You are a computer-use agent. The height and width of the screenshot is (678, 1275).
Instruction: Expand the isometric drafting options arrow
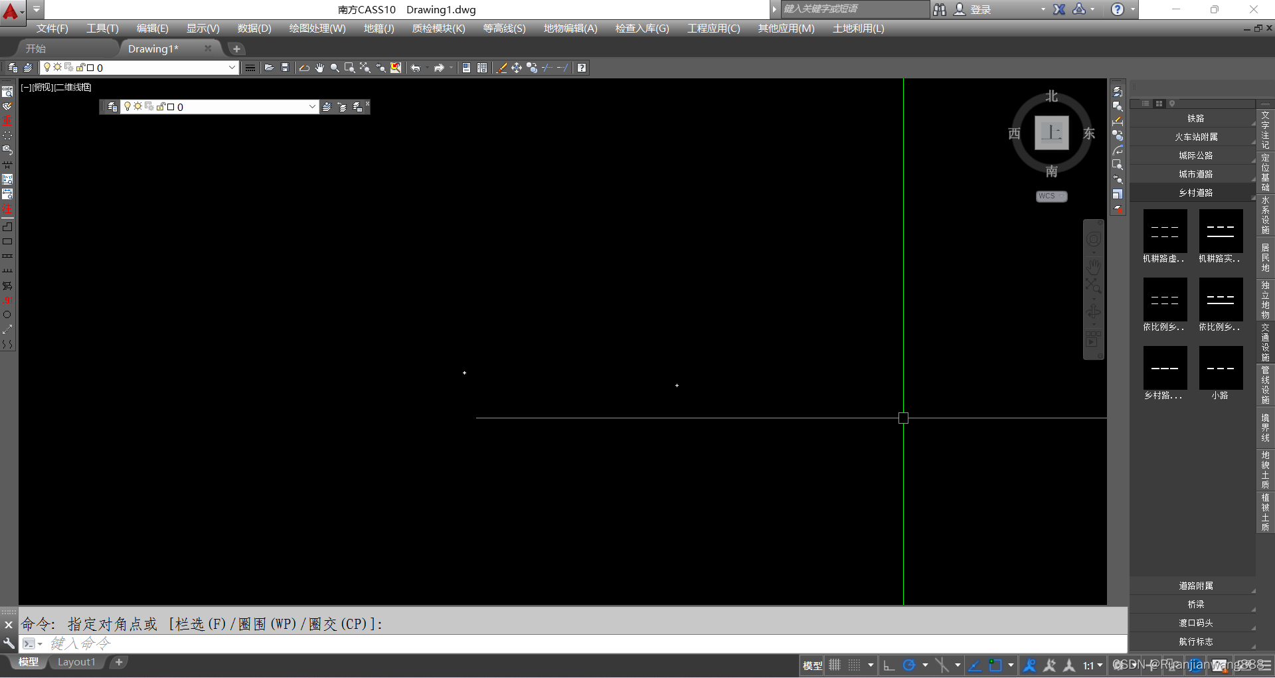(958, 665)
